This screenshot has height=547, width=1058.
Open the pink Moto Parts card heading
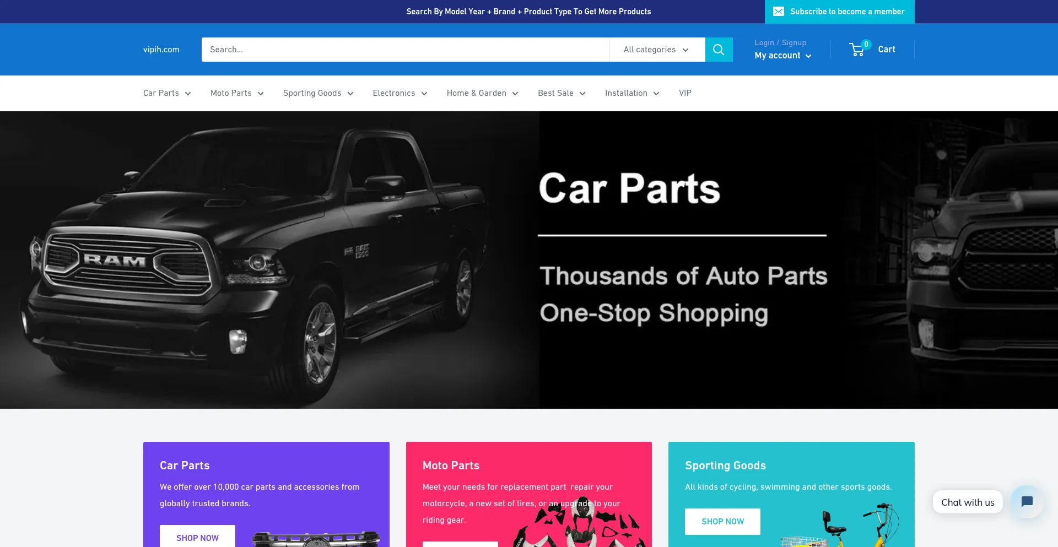click(451, 465)
